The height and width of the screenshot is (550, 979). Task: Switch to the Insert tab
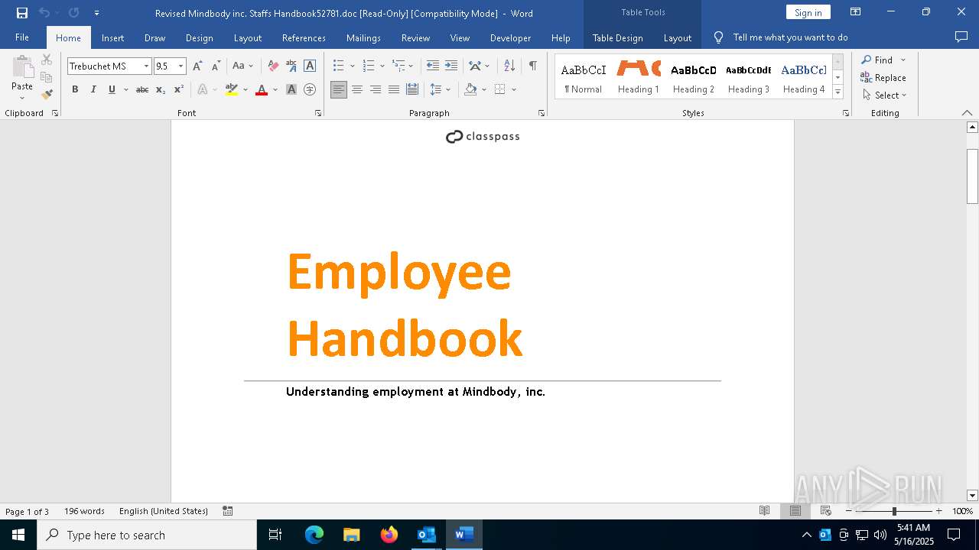point(112,37)
